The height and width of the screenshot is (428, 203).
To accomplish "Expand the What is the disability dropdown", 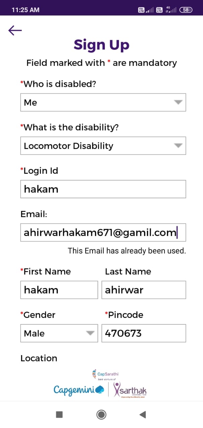I will click(x=103, y=146).
